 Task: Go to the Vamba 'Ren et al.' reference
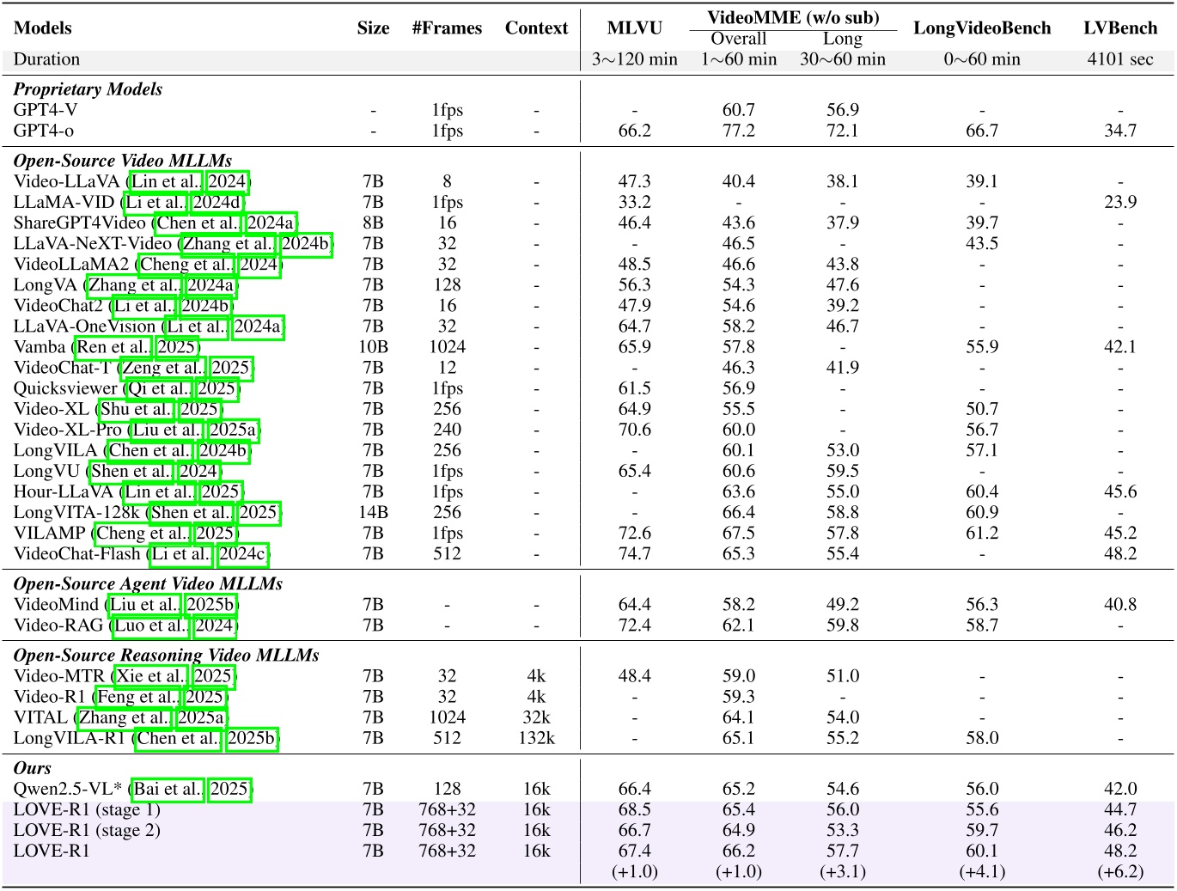click(x=113, y=347)
